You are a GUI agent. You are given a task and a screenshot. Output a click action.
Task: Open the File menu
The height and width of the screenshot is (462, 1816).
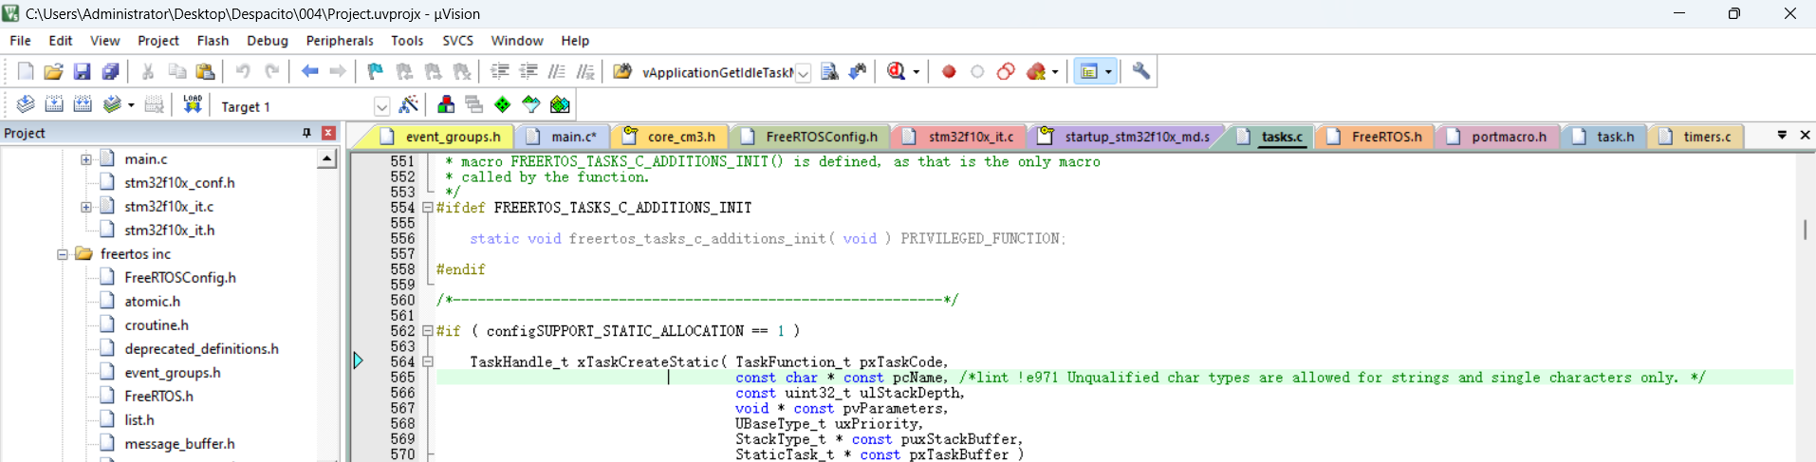[x=20, y=41]
